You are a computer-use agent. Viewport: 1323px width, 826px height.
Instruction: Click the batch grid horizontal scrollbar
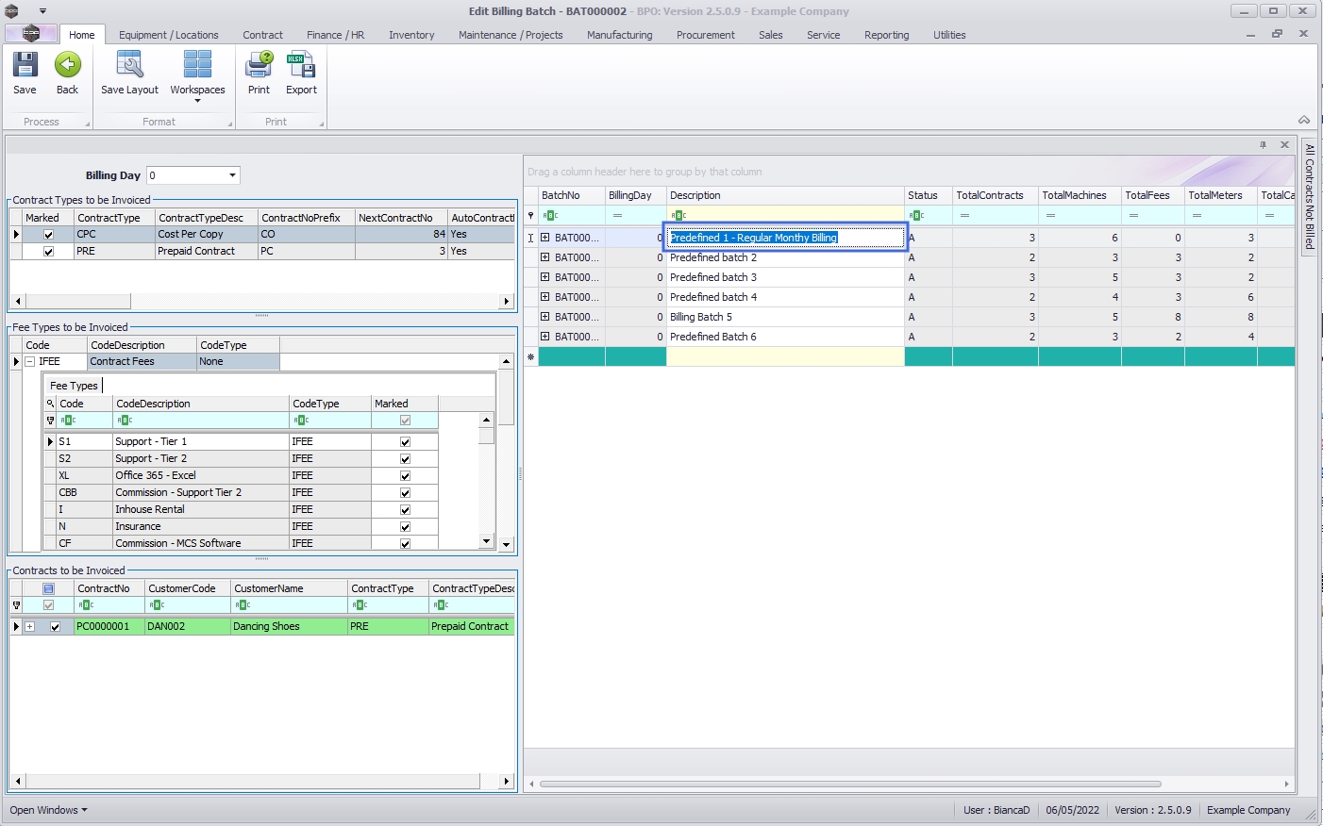pos(849,784)
